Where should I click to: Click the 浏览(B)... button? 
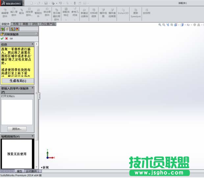point(17,129)
